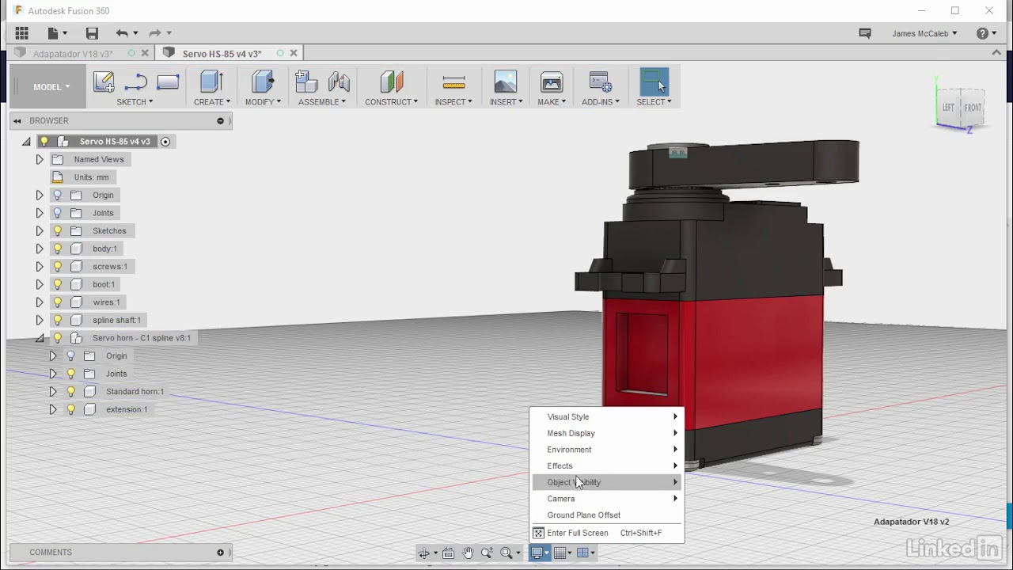Open the notifications comment icon

point(865,33)
